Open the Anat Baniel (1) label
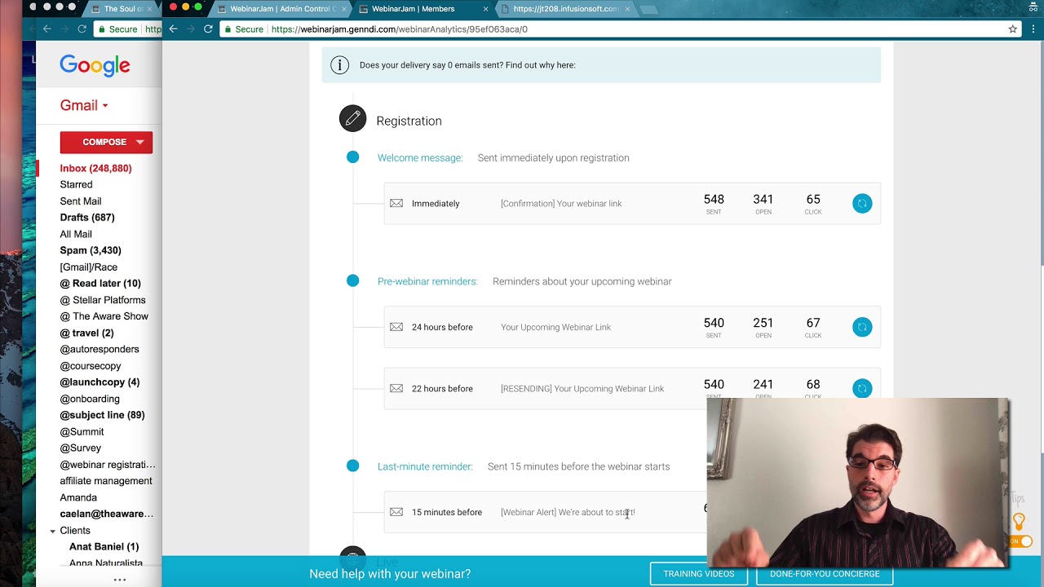1044x587 pixels. (x=104, y=547)
